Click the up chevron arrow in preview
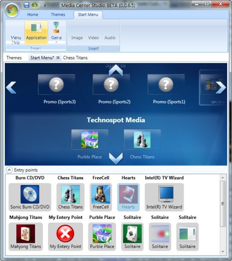 (116, 70)
